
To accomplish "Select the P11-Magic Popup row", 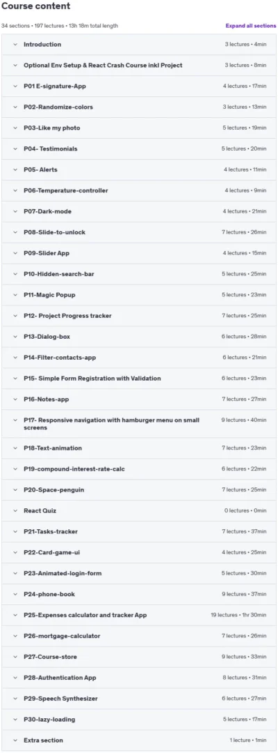I will [139, 295].
